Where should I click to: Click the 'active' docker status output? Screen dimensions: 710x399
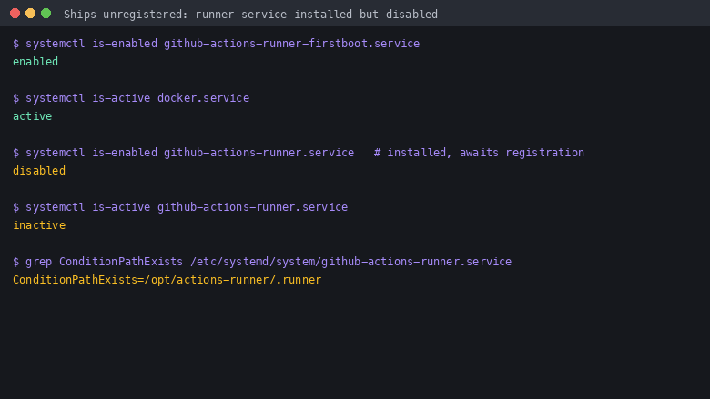pyautogui.click(x=32, y=116)
